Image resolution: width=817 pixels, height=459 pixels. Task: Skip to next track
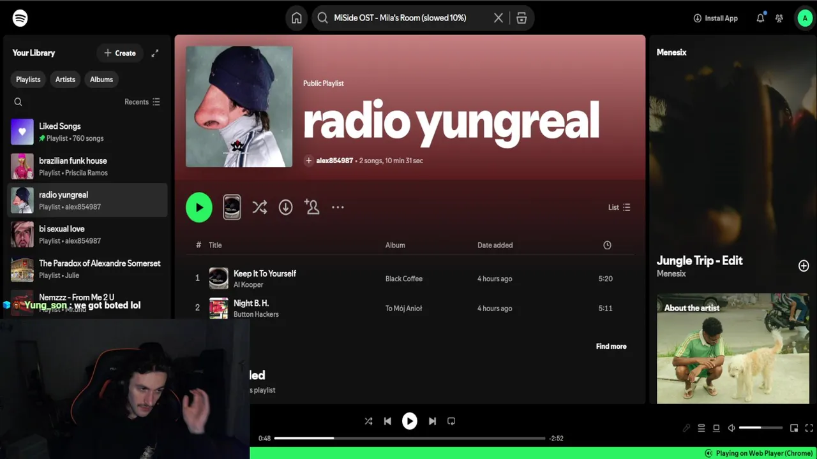pos(432,421)
